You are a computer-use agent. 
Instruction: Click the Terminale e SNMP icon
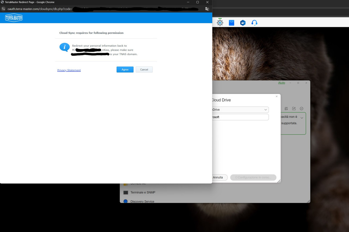point(126,193)
